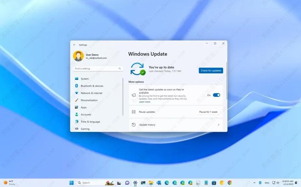Click the network tray icon
Screen dimensions: 301x187
click(274, 183)
